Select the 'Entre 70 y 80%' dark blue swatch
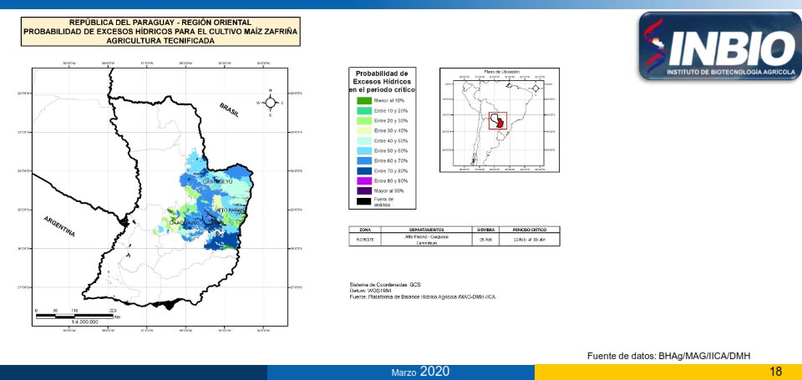The height and width of the screenshot is (380, 802). 363,170
